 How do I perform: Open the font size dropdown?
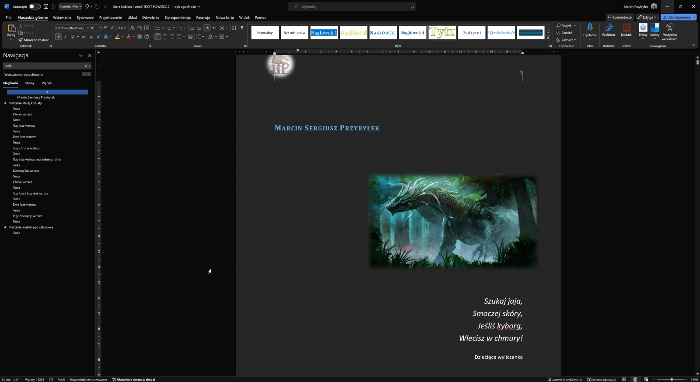coord(100,28)
